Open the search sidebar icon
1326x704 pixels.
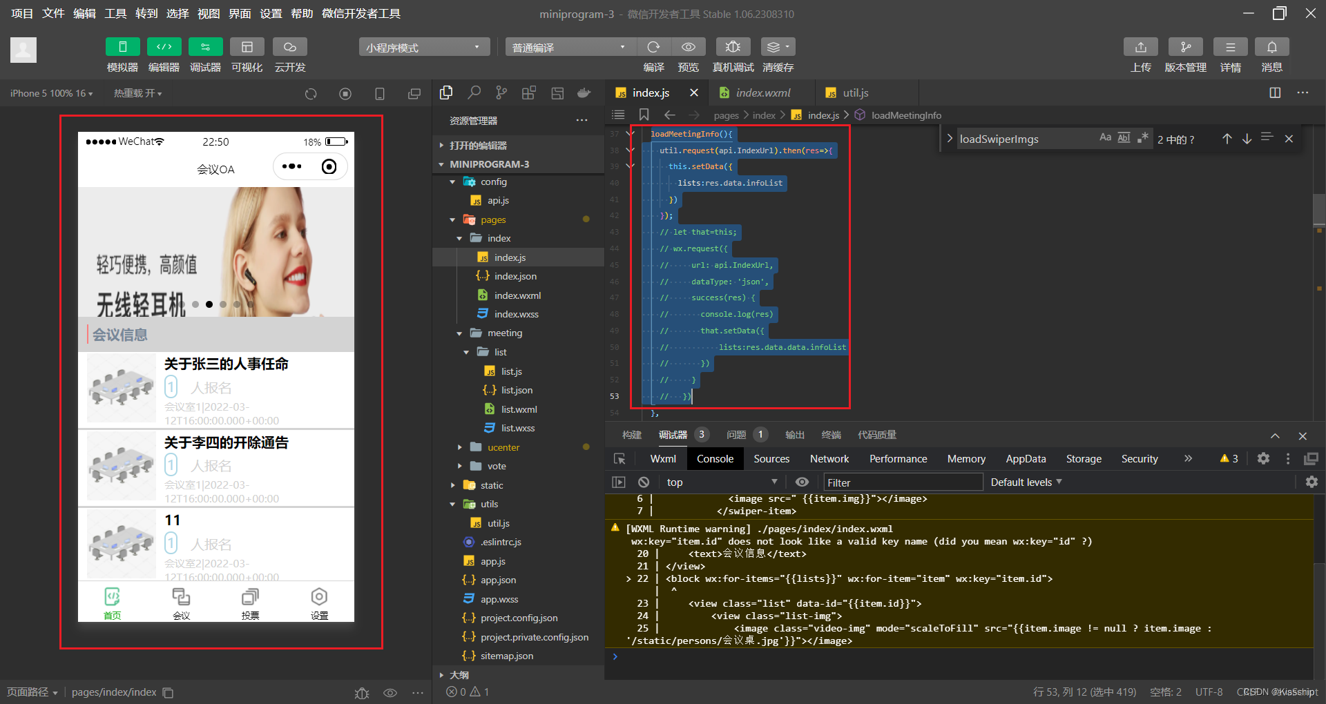coord(474,92)
